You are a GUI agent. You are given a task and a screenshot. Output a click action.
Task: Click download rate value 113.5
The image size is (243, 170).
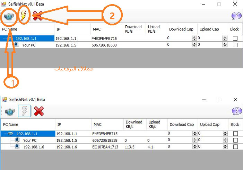[x=130, y=147]
